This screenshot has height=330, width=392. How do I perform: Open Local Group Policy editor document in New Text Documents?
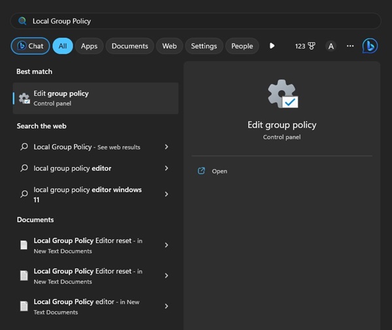click(x=95, y=307)
